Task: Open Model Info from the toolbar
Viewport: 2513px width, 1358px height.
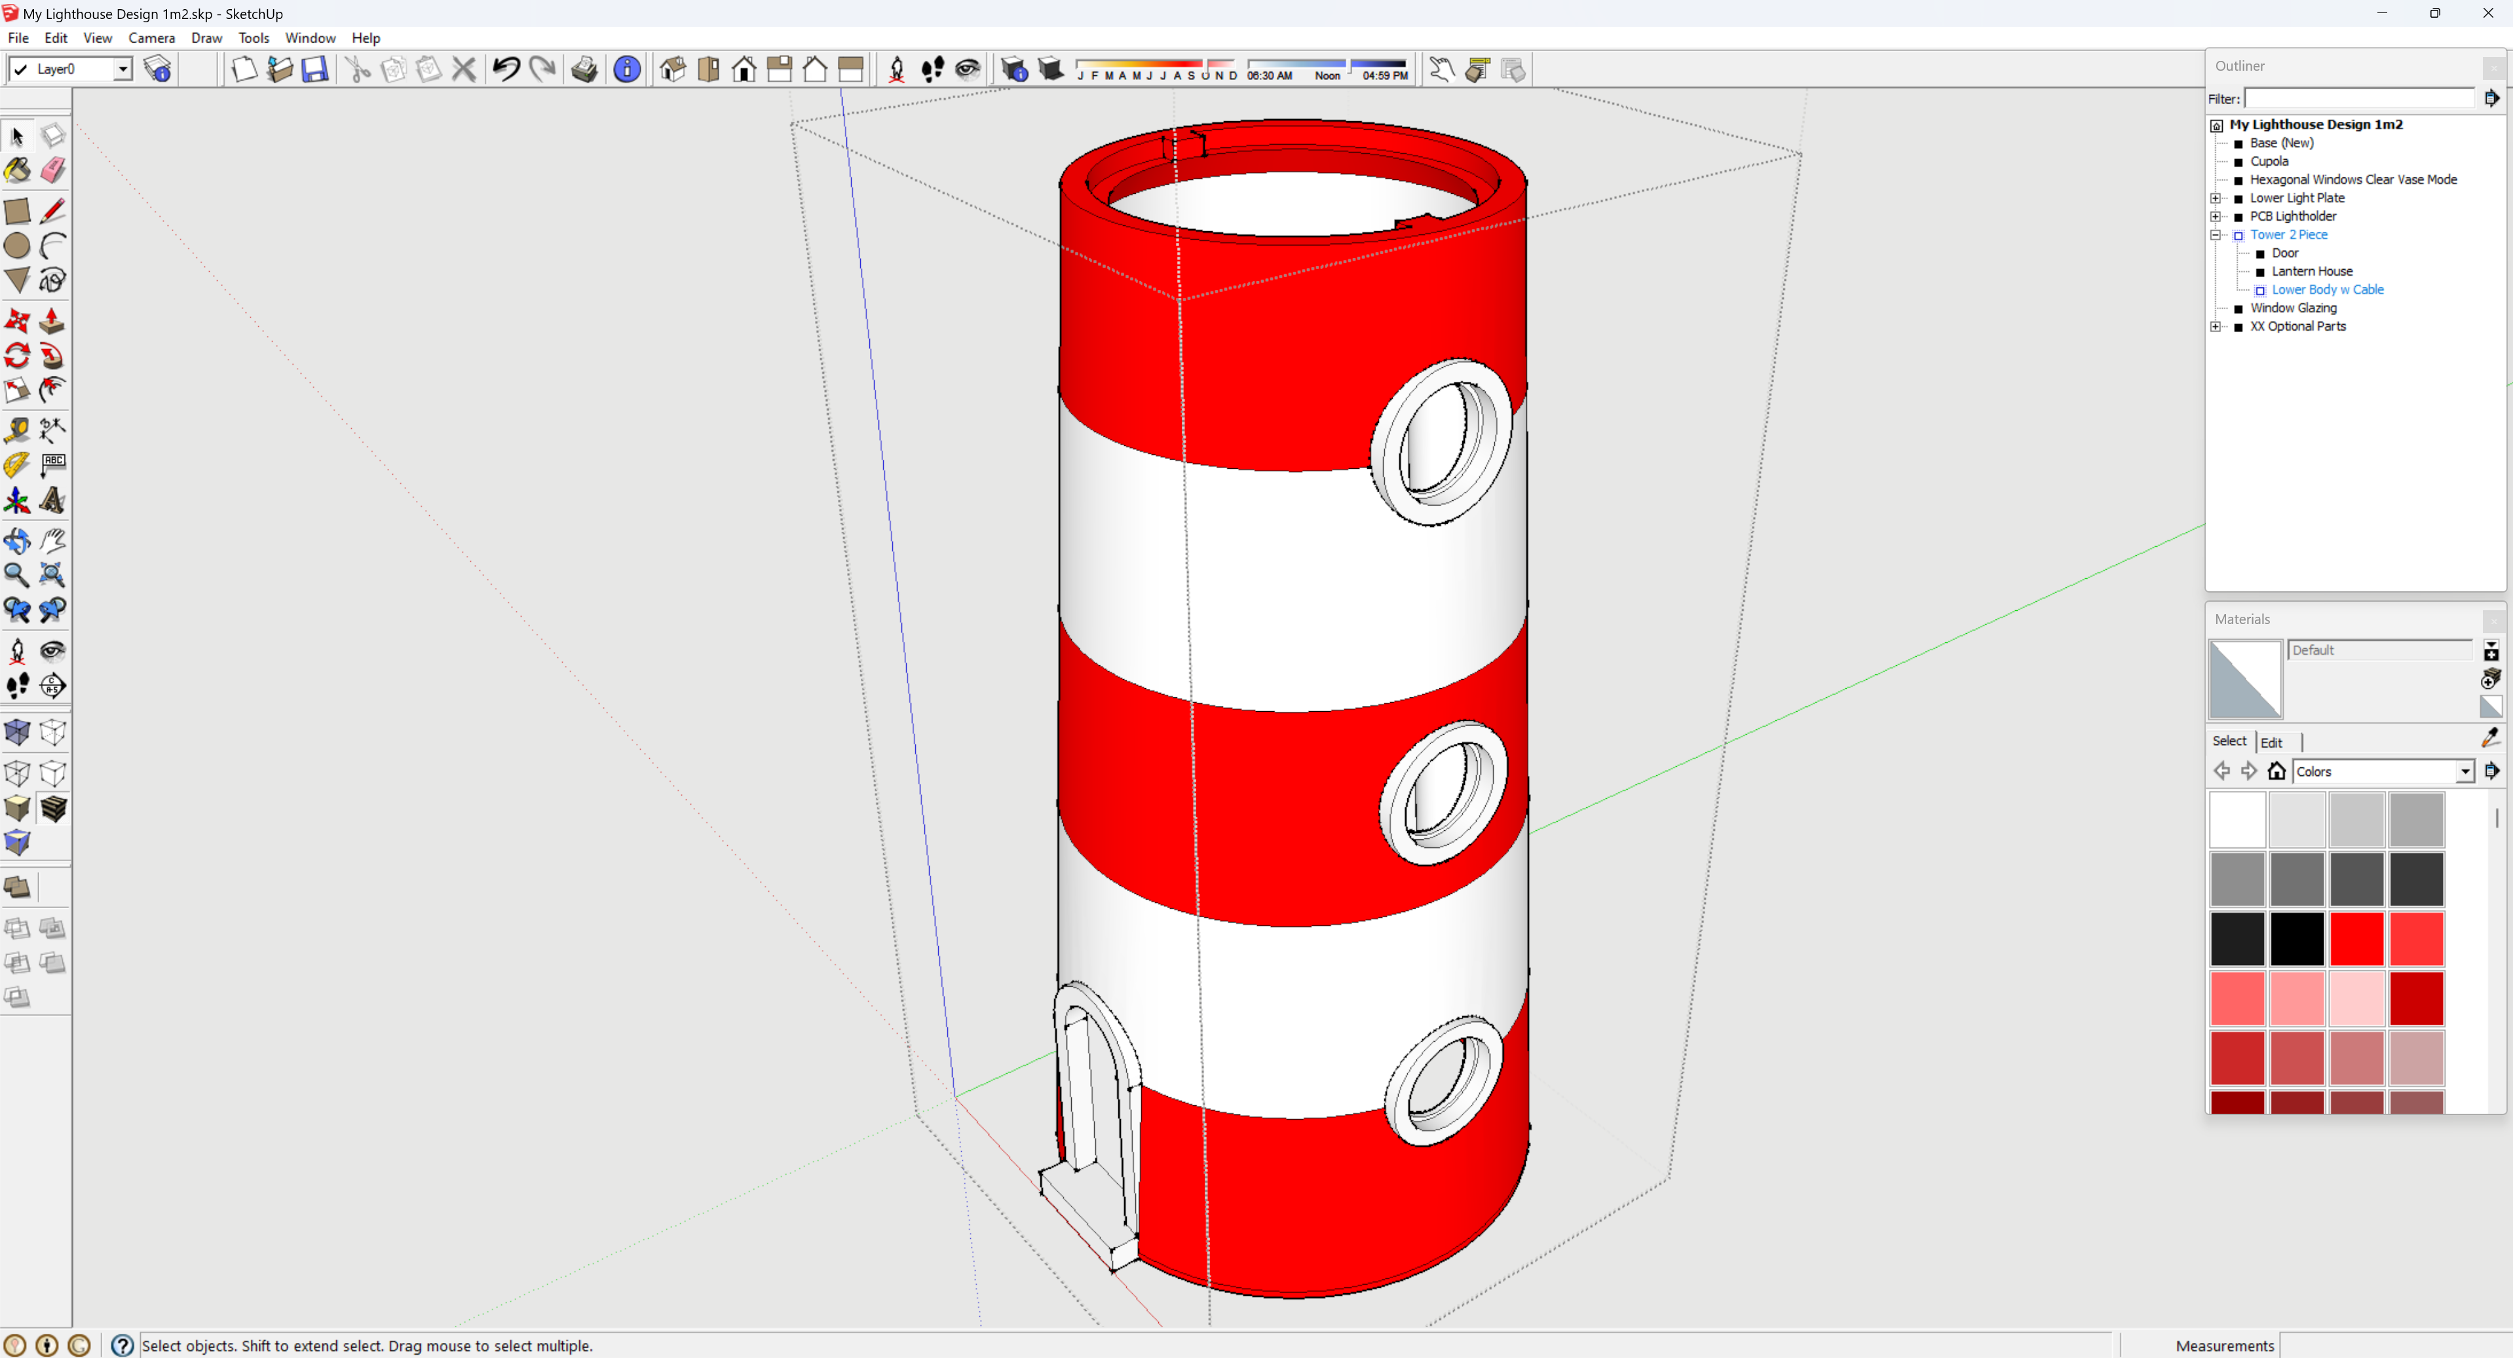Action: click(628, 69)
